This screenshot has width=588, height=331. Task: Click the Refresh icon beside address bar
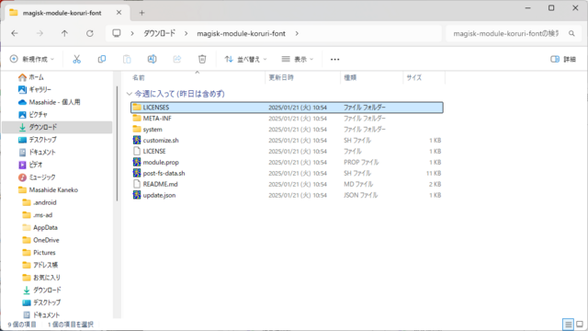click(90, 33)
